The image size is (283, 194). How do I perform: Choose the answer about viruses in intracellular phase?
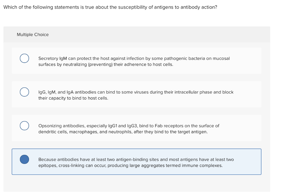click(135, 95)
